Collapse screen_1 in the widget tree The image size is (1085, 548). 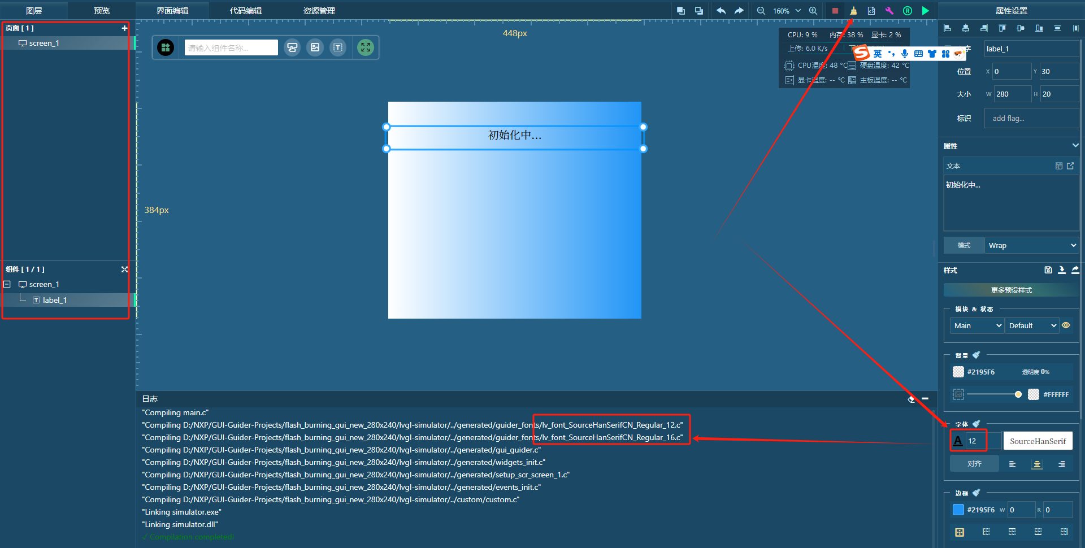pyautogui.click(x=7, y=284)
